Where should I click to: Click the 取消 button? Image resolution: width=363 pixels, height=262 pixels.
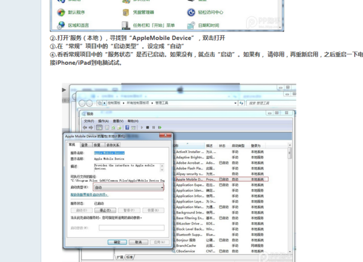pyautogui.click(x=139, y=242)
